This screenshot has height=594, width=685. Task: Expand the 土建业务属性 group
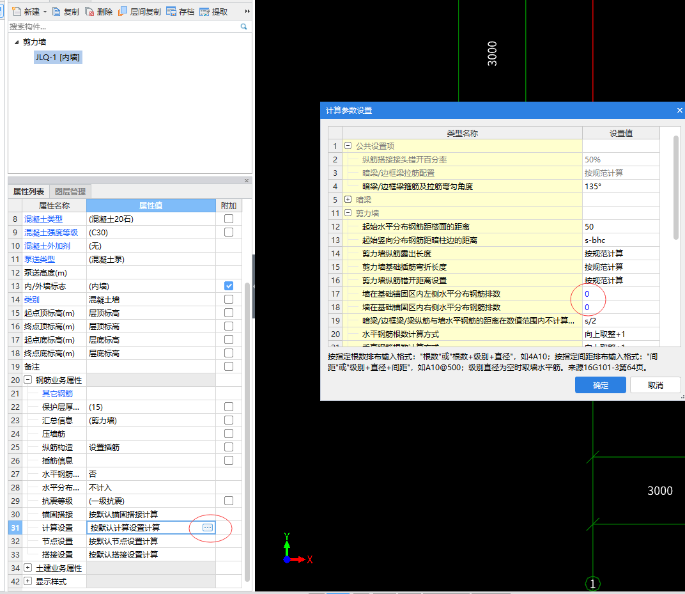[x=27, y=568]
